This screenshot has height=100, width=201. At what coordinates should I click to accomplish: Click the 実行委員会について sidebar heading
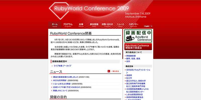(x=134, y=52)
